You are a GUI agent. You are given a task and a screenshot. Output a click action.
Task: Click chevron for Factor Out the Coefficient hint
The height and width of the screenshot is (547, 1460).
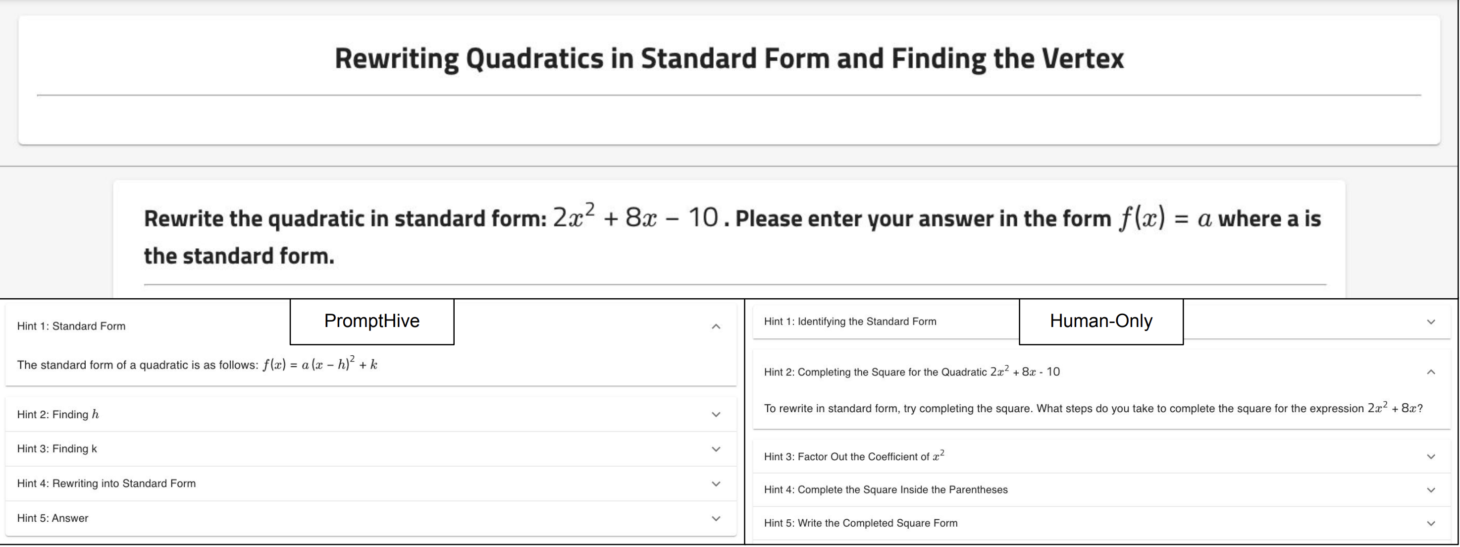(x=1430, y=457)
